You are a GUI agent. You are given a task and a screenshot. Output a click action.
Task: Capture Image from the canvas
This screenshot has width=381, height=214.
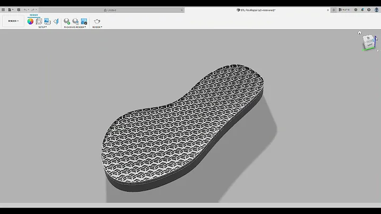pyautogui.click(x=84, y=21)
